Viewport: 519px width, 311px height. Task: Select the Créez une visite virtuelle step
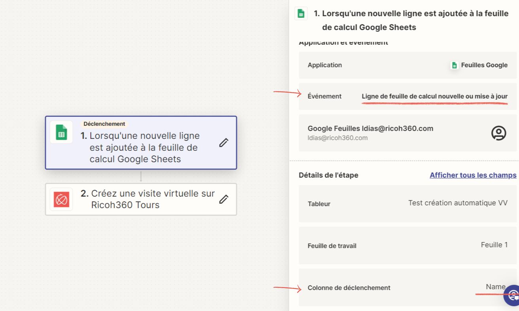(141, 199)
